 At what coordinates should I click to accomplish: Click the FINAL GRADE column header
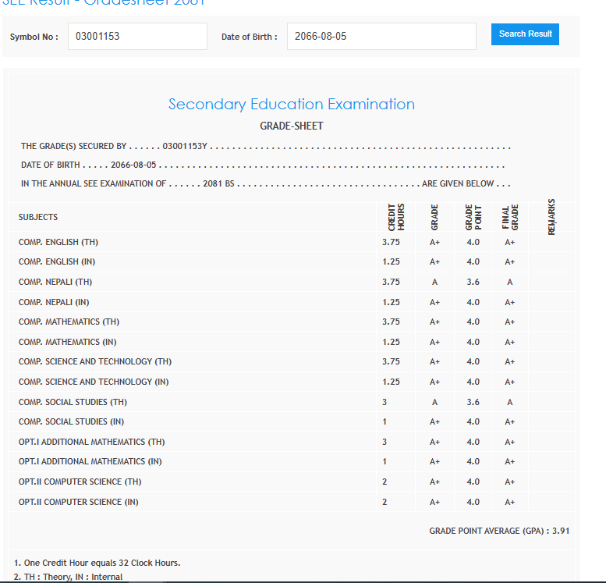[510, 217]
